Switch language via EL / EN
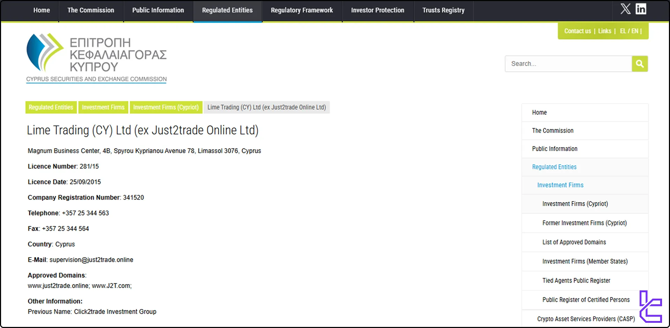This screenshot has height=328, width=670. [629, 31]
